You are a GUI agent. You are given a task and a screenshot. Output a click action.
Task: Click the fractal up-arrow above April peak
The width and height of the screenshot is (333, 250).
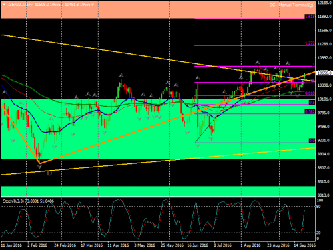coord(121,75)
